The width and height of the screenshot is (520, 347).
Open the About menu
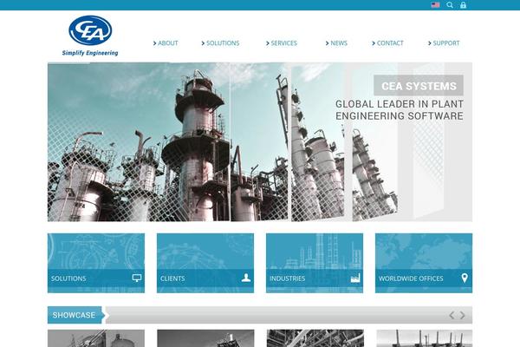coord(166,43)
